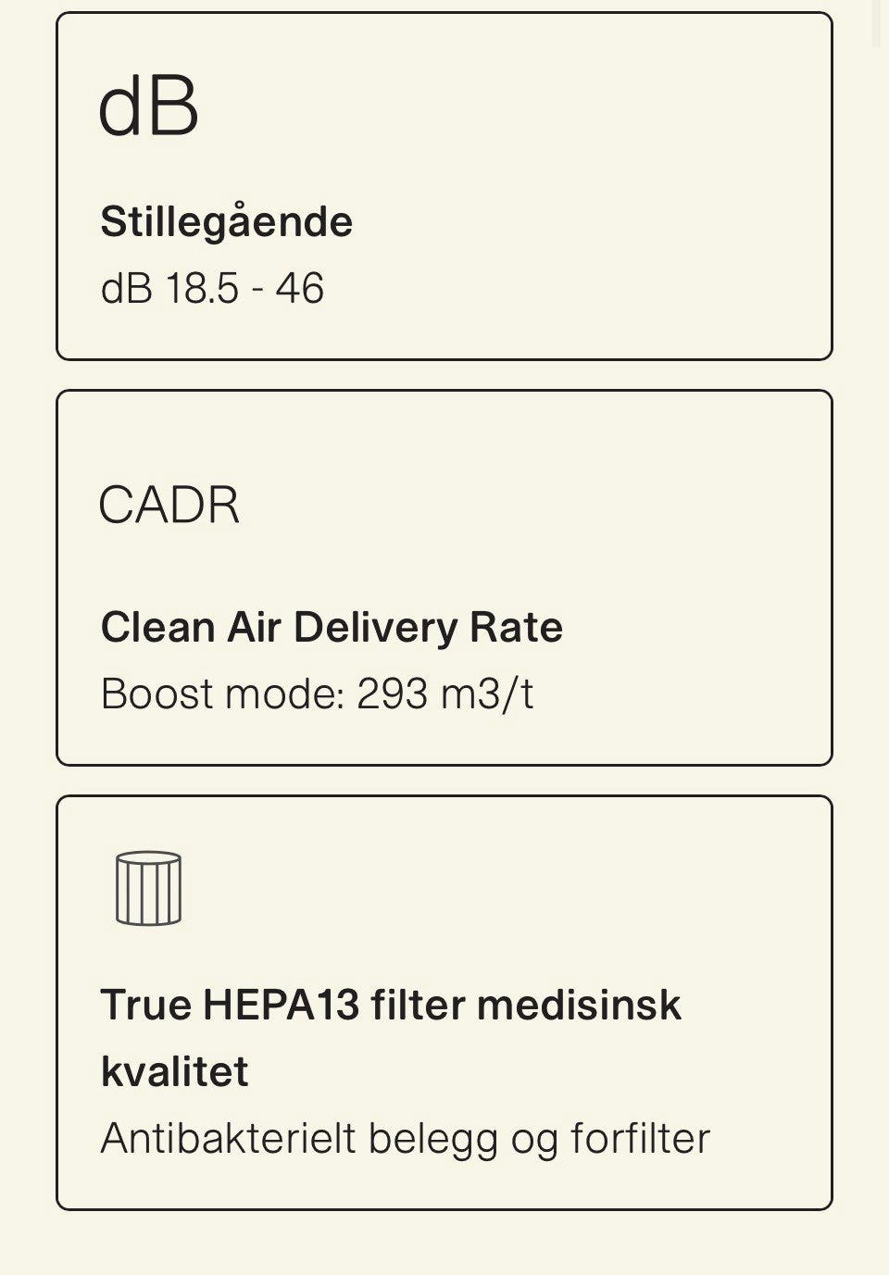This screenshot has height=1275, width=889.
Task: Click the 46 maximum decibel value
Action: (299, 288)
